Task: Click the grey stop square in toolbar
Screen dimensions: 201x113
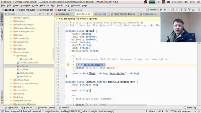Action: tap(177, 10)
